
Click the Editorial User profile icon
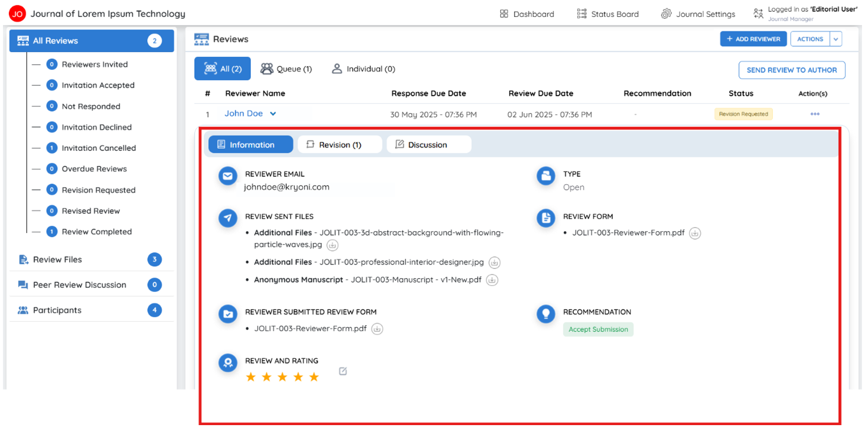759,14
